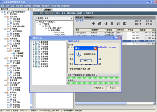Select No01-JL01-01 in measurement tree

click(x=59, y=33)
